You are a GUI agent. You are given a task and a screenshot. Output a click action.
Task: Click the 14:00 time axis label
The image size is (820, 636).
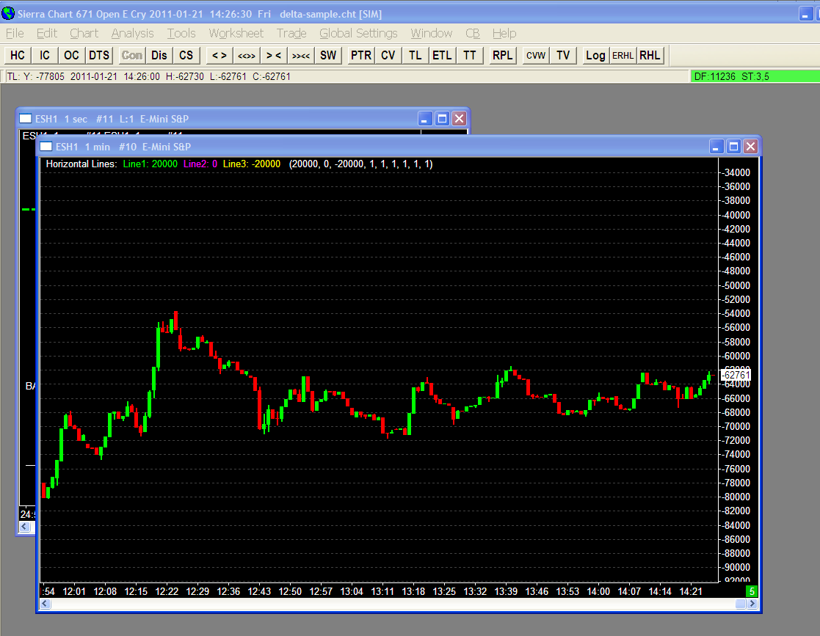598,591
